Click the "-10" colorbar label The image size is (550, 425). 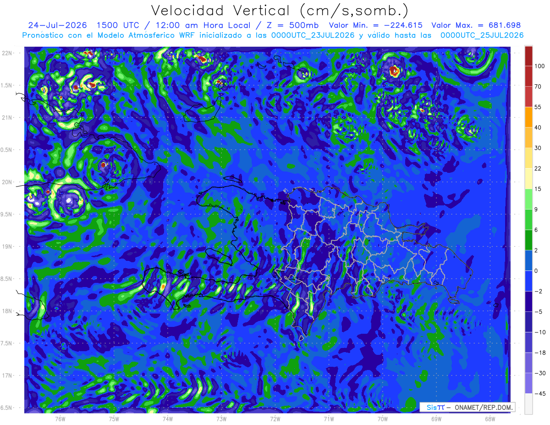tap(540, 332)
